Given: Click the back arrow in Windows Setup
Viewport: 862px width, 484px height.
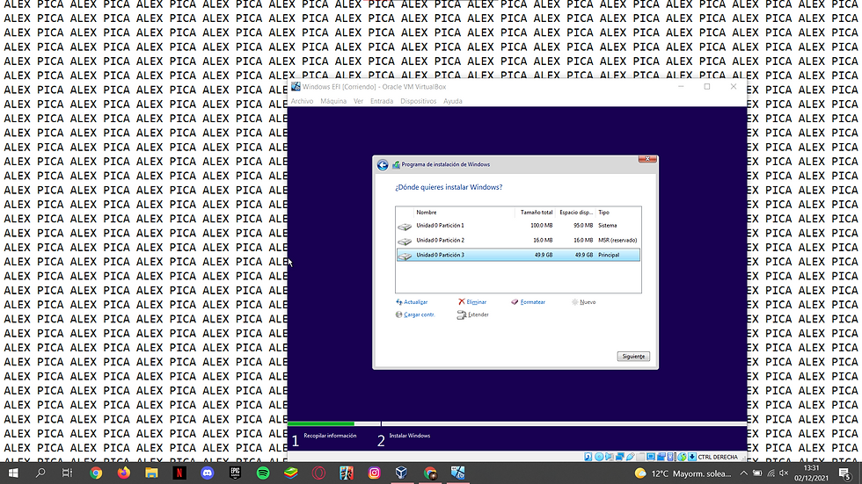Looking at the screenshot, I should tap(383, 164).
